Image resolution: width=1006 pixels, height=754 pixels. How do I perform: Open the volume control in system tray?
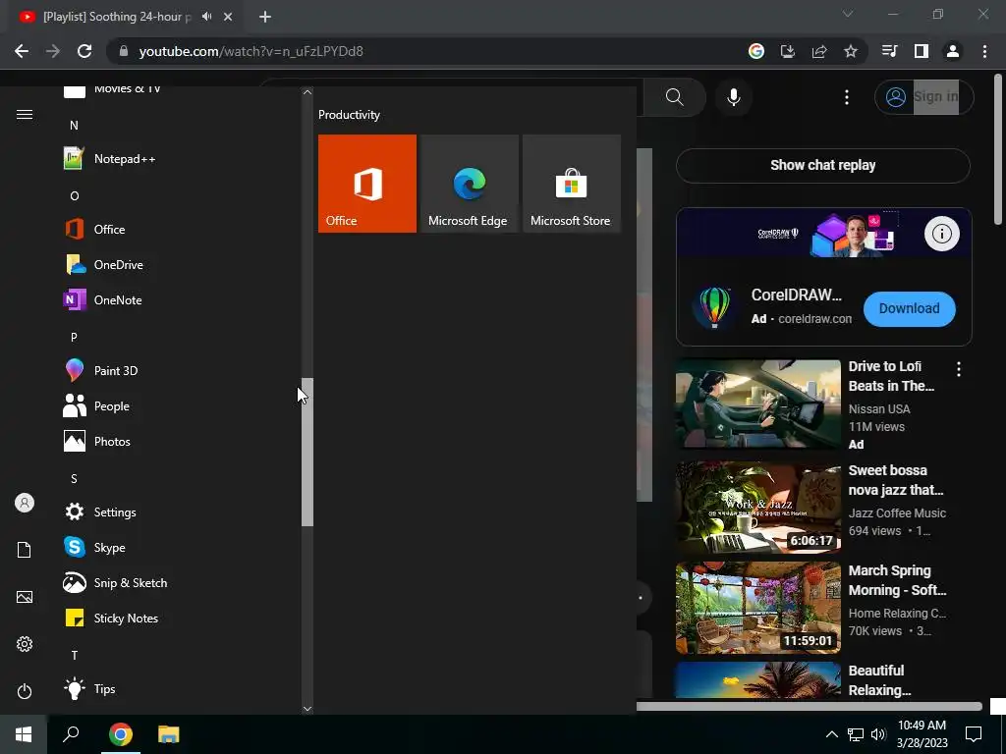[x=878, y=734]
